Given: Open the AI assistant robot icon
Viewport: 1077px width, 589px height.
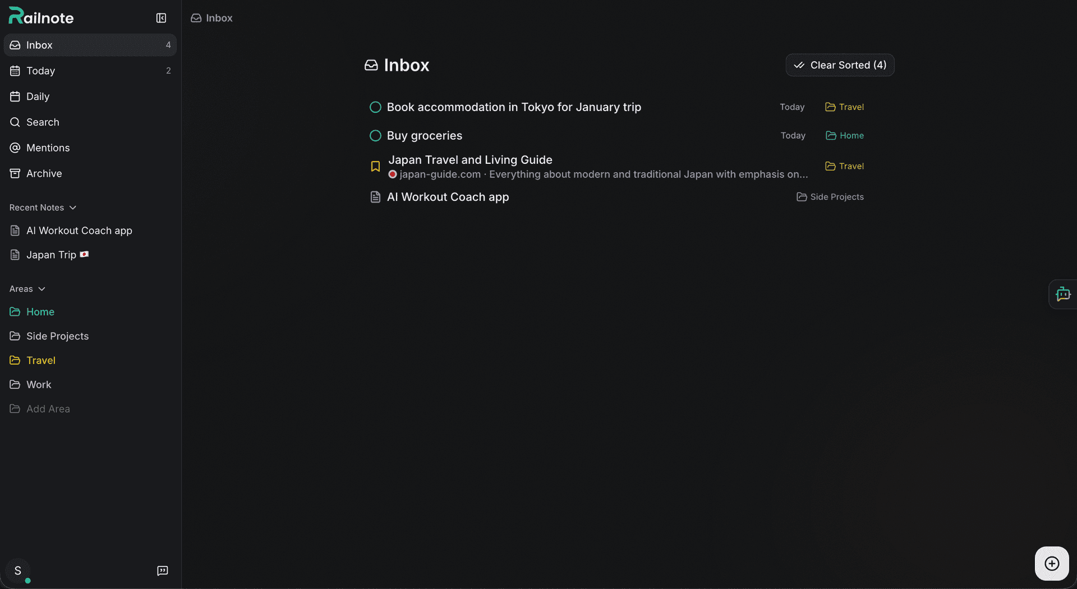Looking at the screenshot, I should pyautogui.click(x=1062, y=294).
